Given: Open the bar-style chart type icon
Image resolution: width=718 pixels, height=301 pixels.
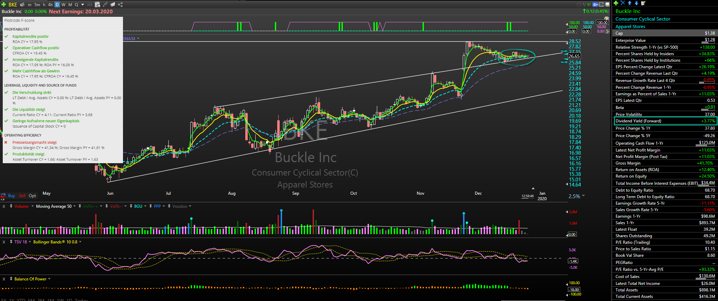Looking at the screenshot, I should pos(90,4).
